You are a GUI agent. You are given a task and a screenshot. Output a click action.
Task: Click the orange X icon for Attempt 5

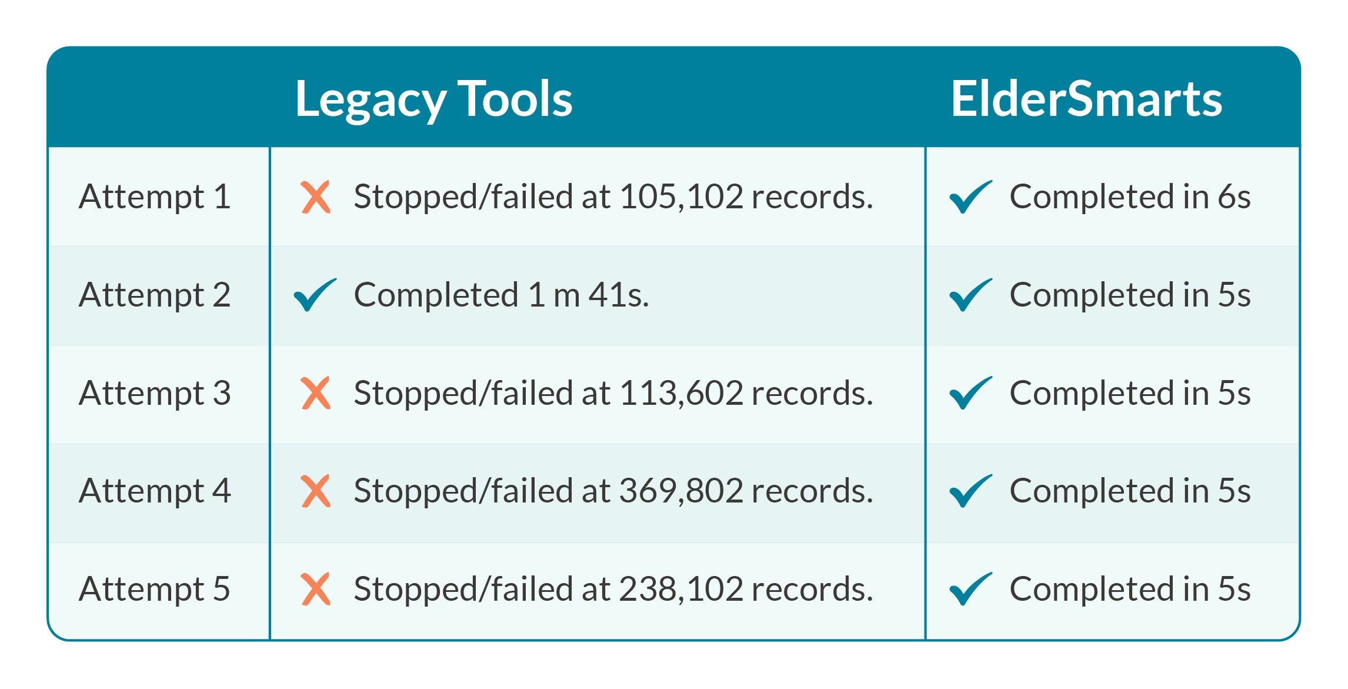click(316, 589)
